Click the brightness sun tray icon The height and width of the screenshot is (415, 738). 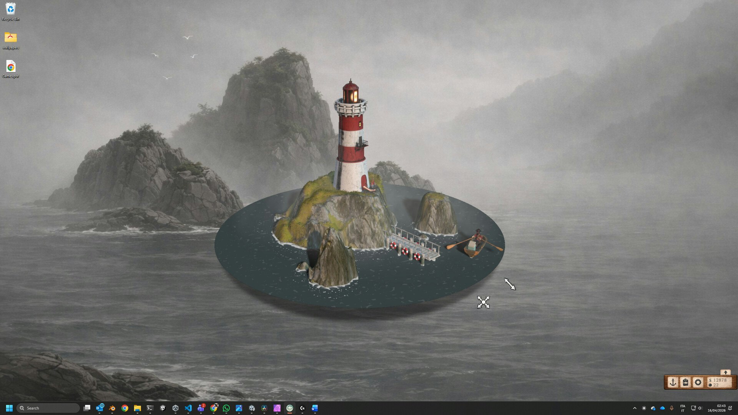coord(644,408)
